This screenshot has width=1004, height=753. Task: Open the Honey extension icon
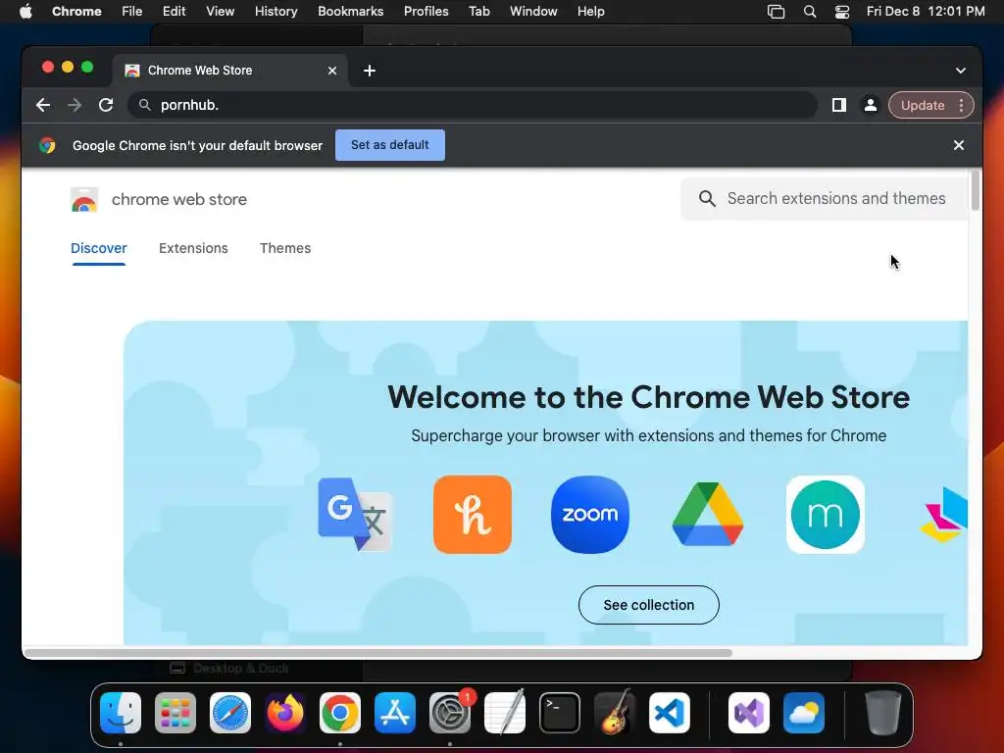coord(473,515)
